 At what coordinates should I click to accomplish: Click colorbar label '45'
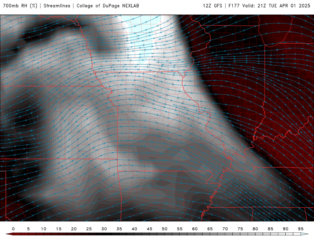[x=150, y=229]
